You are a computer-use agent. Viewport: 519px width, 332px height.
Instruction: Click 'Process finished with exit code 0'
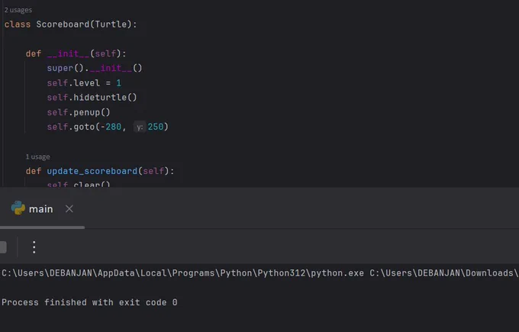[x=89, y=302]
